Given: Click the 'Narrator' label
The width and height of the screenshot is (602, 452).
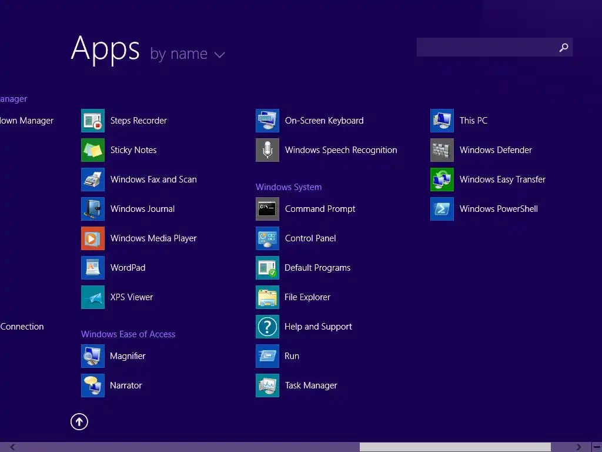Looking at the screenshot, I should pos(126,385).
